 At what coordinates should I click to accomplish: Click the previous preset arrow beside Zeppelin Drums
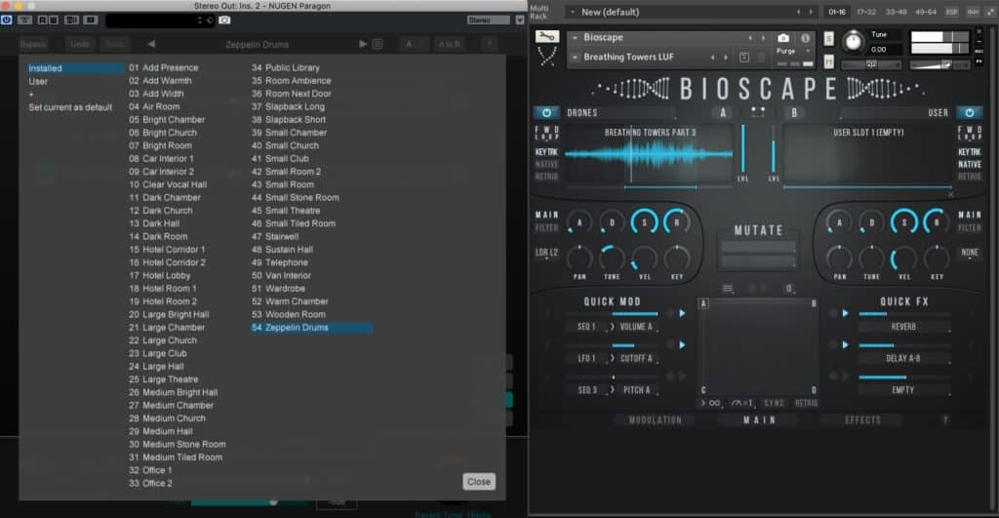click(151, 44)
